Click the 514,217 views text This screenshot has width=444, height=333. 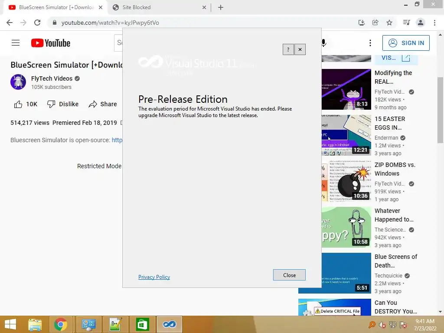tap(30, 123)
